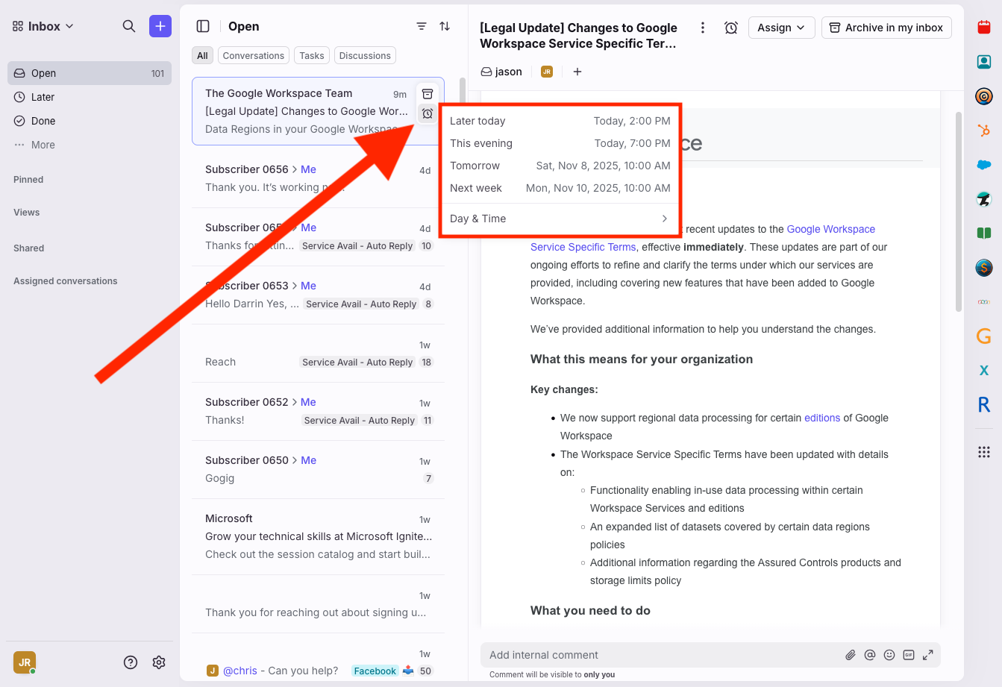The width and height of the screenshot is (1002, 687).
Task: Switch to the Conversations tab
Action: coord(253,56)
